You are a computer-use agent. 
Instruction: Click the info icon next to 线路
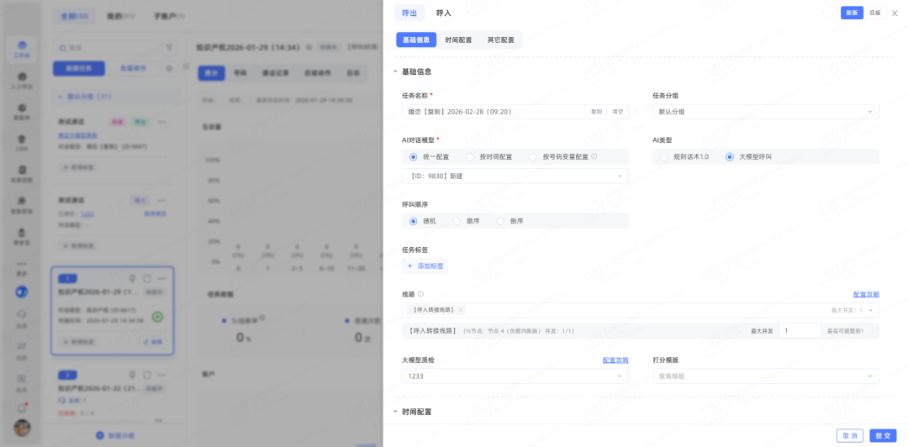[421, 294]
